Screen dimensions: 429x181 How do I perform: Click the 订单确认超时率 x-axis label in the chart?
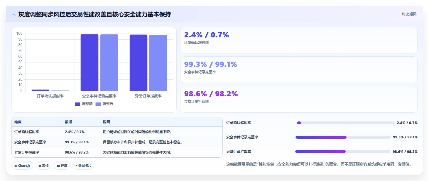(50, 96)
